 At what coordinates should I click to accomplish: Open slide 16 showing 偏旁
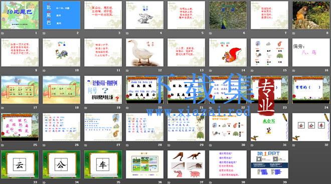coord(311,52)
